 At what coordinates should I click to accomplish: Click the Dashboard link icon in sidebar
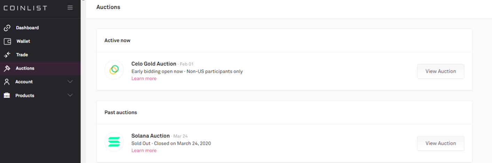click(7, 28)
